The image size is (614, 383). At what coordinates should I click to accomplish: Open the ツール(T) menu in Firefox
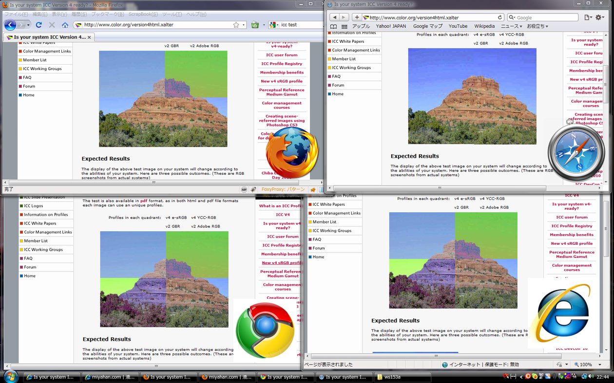[x=173, y=14]
